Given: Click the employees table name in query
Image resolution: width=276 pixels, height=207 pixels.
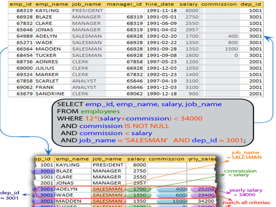Looking at the screenshot, I should [x=100, y=112].
